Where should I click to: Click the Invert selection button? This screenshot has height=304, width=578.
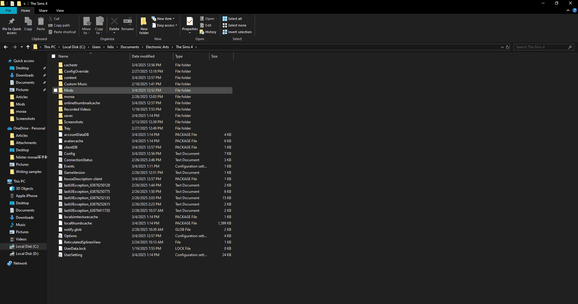[x=237, y=32]
